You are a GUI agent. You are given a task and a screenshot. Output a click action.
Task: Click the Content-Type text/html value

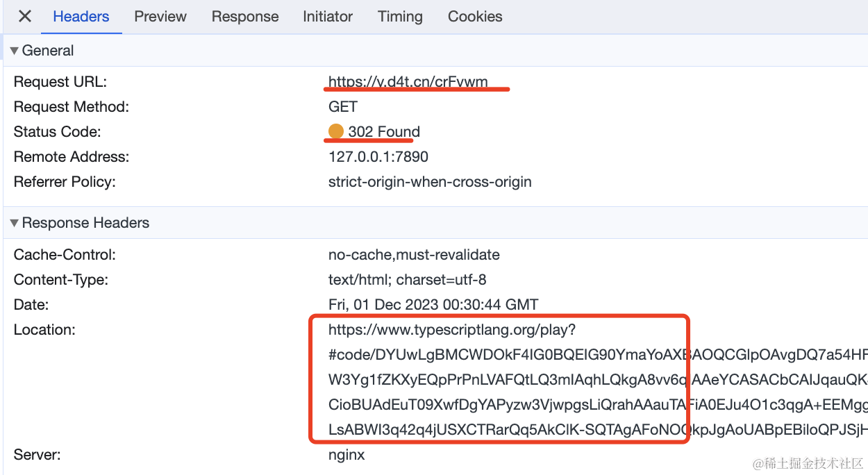408,280
